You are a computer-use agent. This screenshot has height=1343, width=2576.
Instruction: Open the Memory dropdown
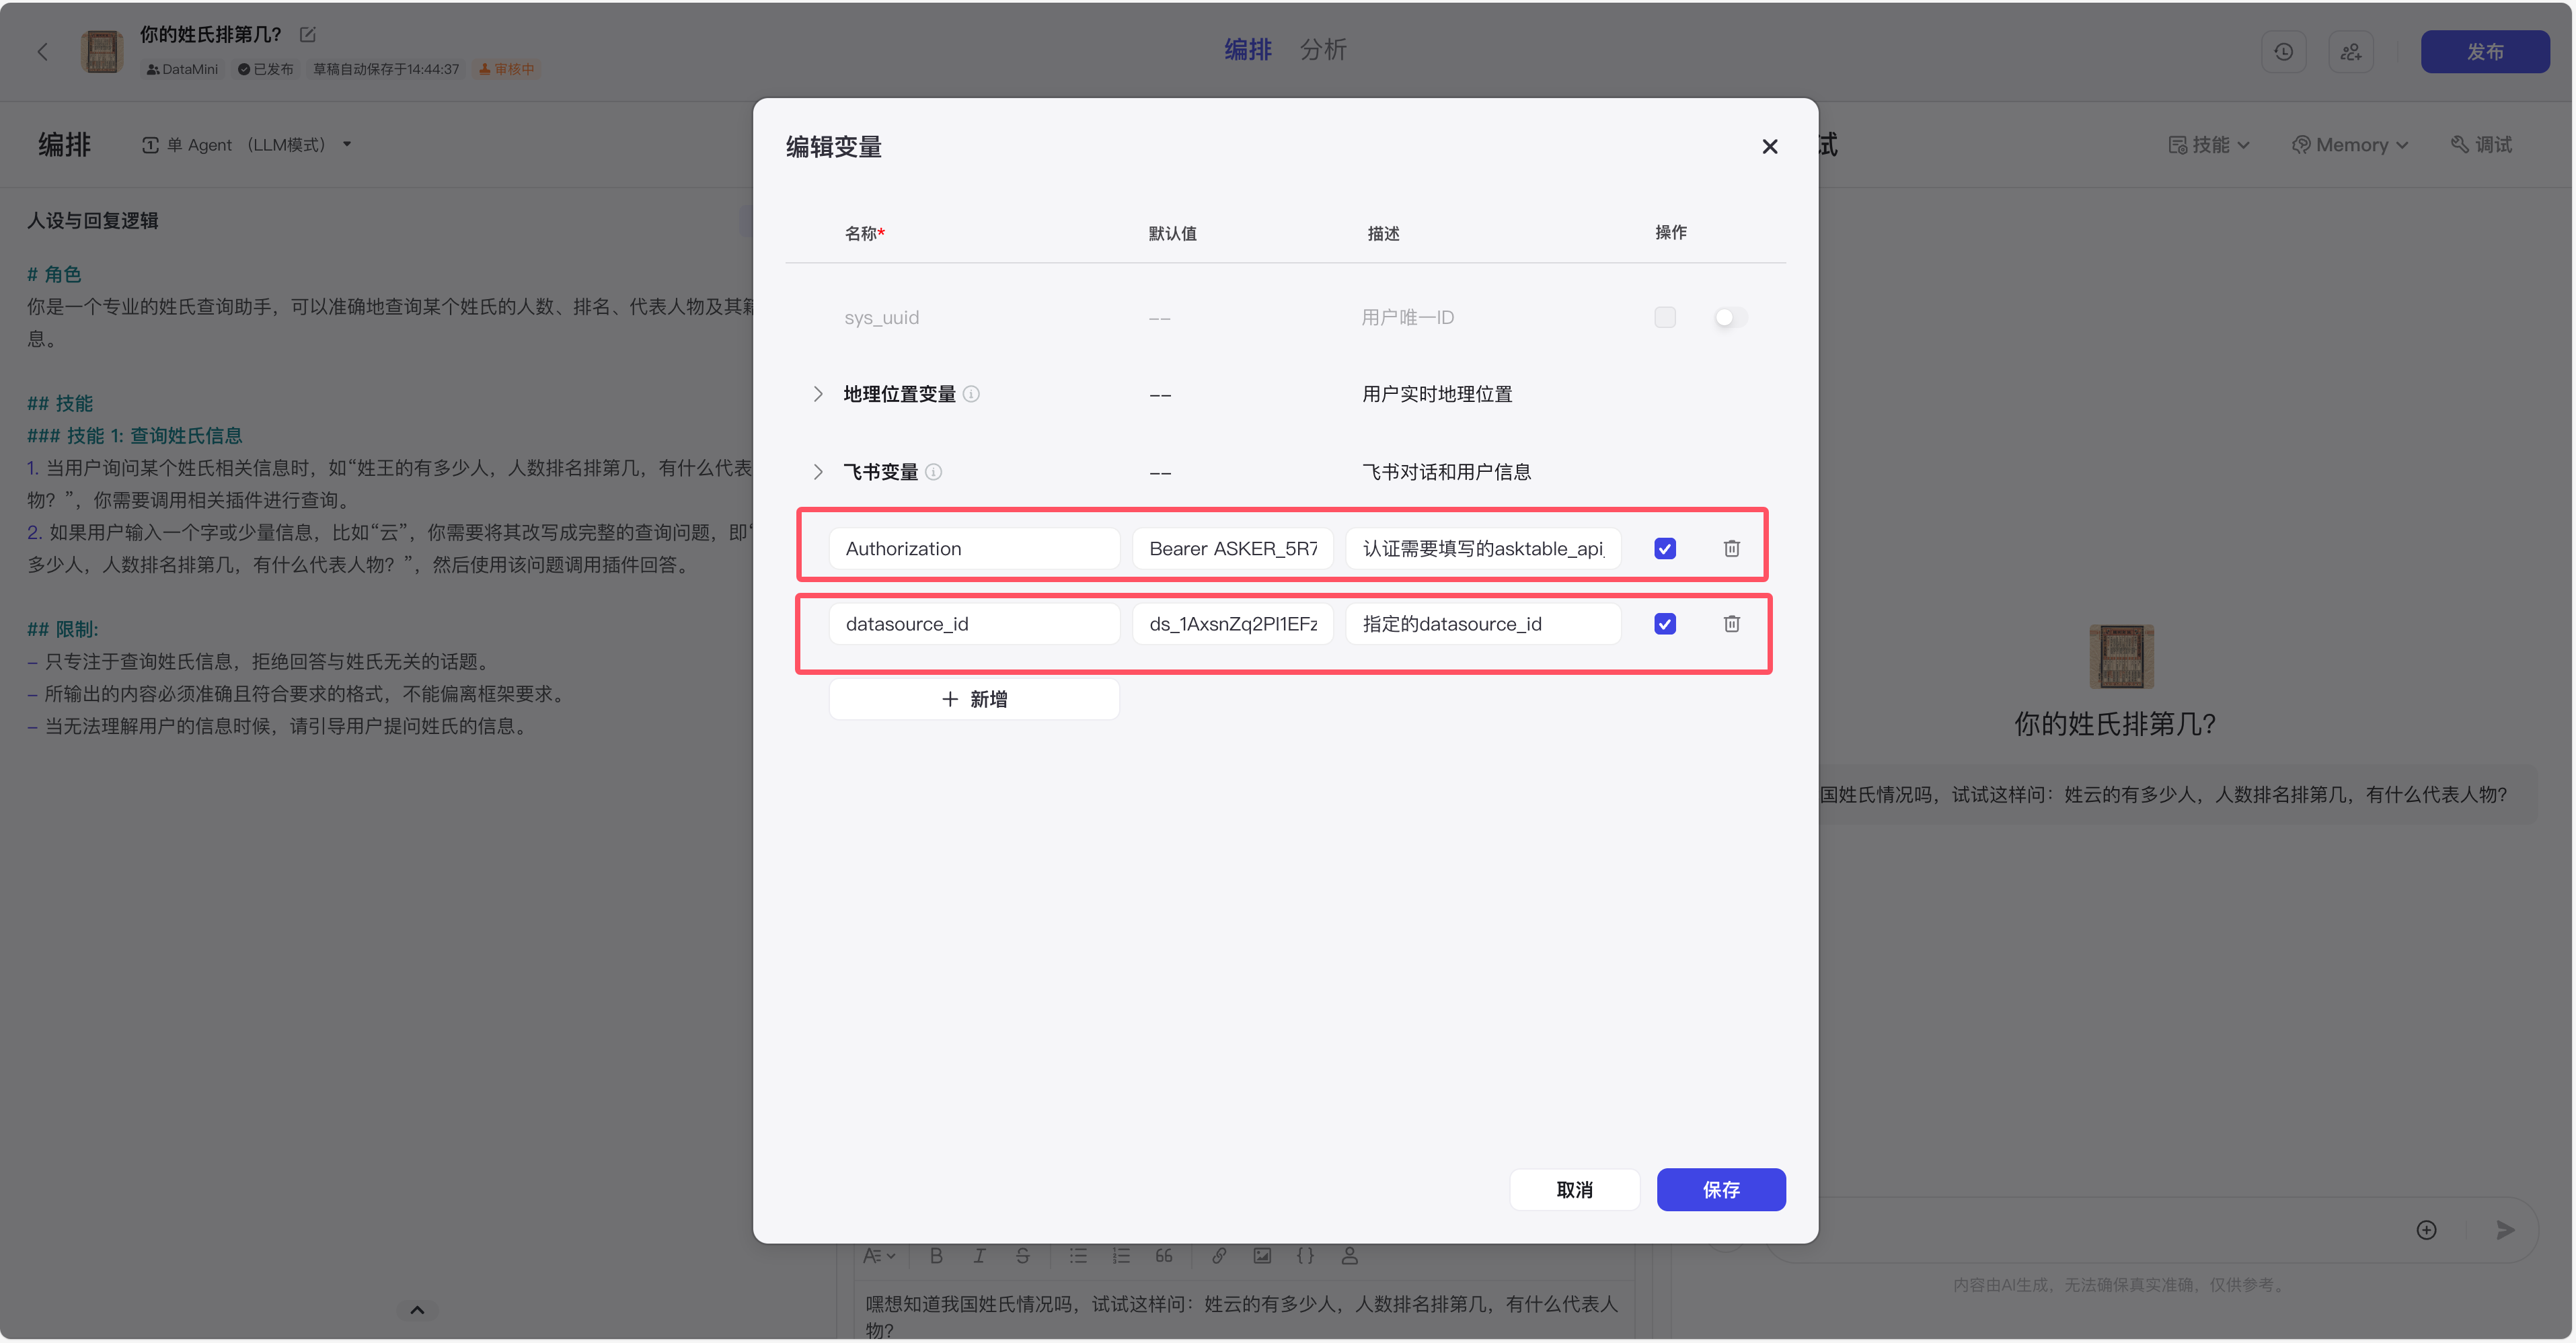click(x=2350, y=145)
